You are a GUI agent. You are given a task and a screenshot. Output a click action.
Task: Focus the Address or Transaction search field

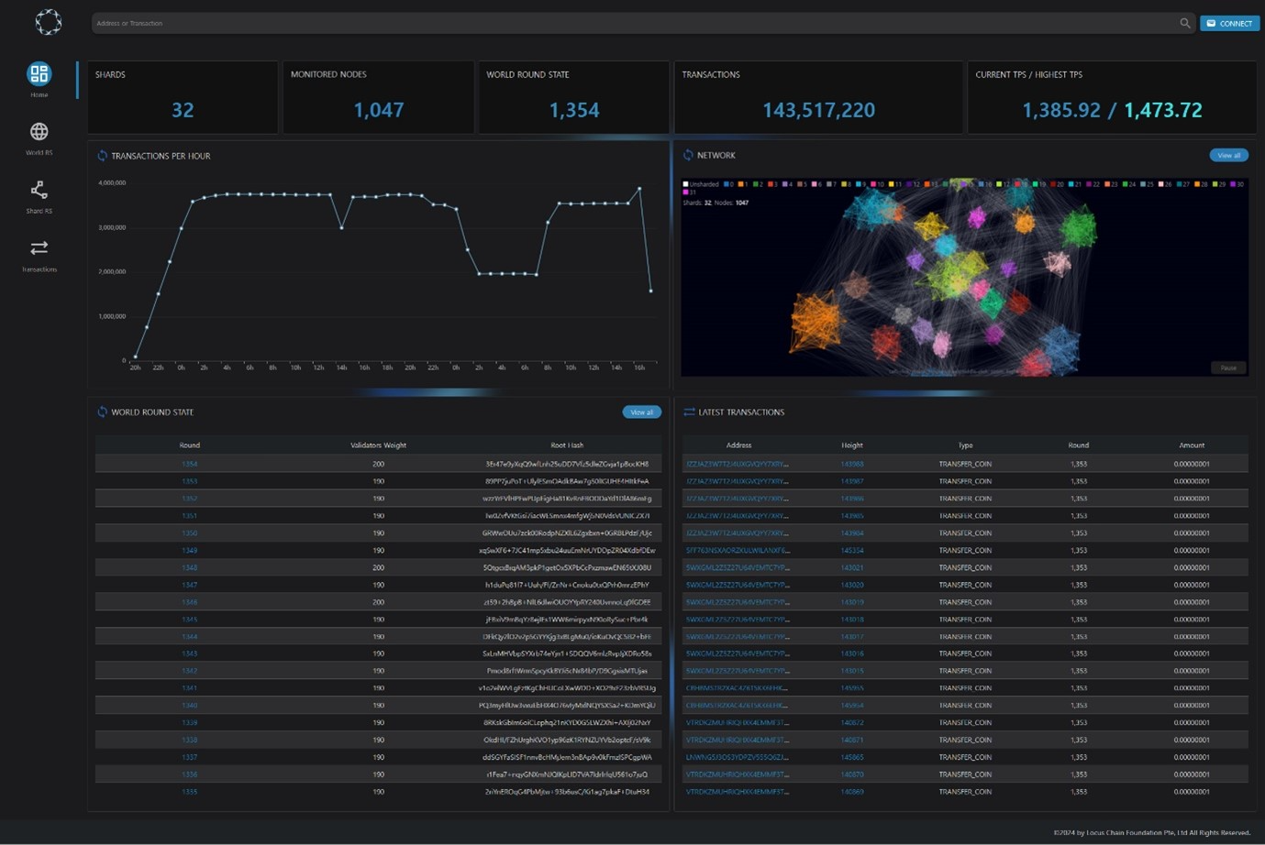pos(633,23)
